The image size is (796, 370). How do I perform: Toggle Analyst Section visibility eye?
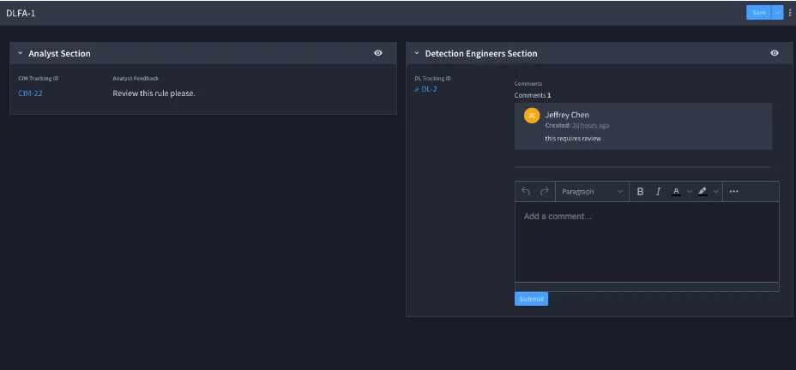click(378, 53)
